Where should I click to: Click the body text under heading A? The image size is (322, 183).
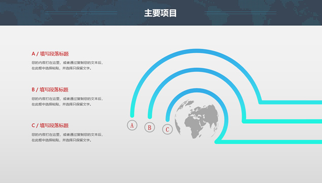click(x=67, y=65)
